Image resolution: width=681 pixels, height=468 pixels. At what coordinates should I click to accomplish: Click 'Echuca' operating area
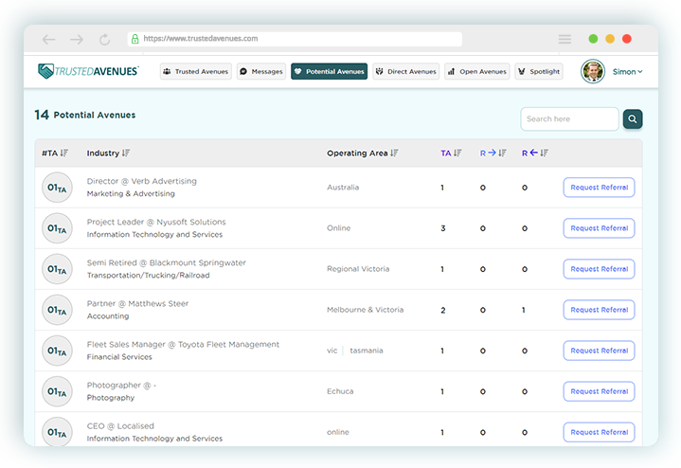point(340,391)
